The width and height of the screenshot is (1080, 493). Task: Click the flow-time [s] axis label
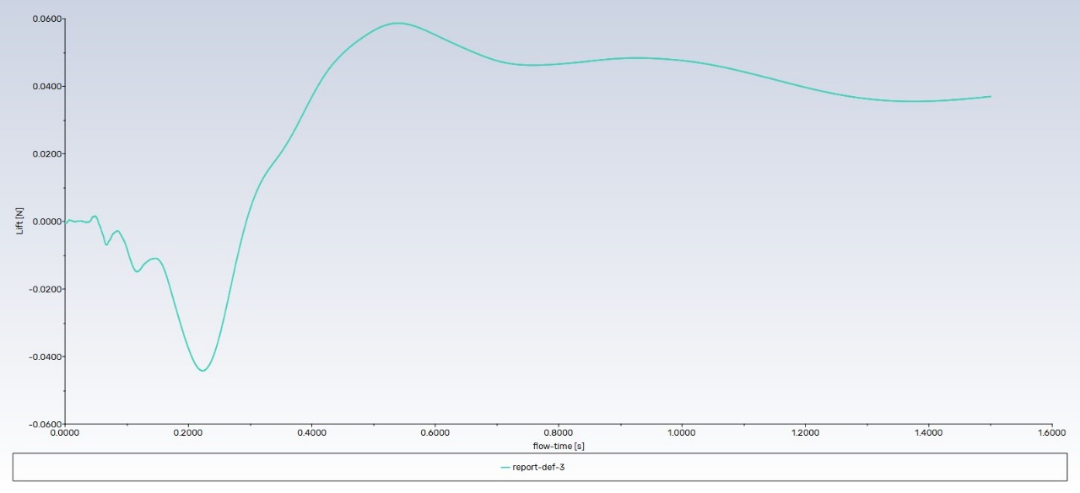(559, 445)
